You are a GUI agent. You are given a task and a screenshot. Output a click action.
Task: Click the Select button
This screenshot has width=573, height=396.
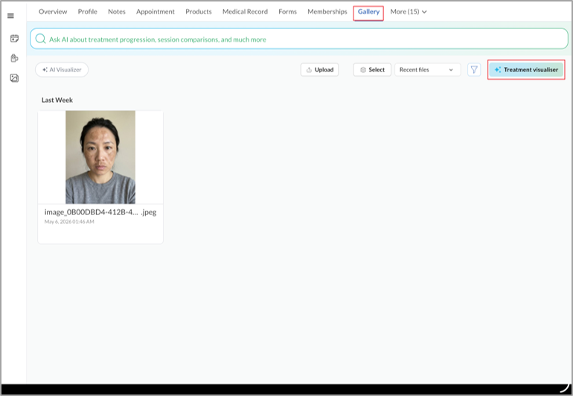pyautogui.click(x=372, y=69)
